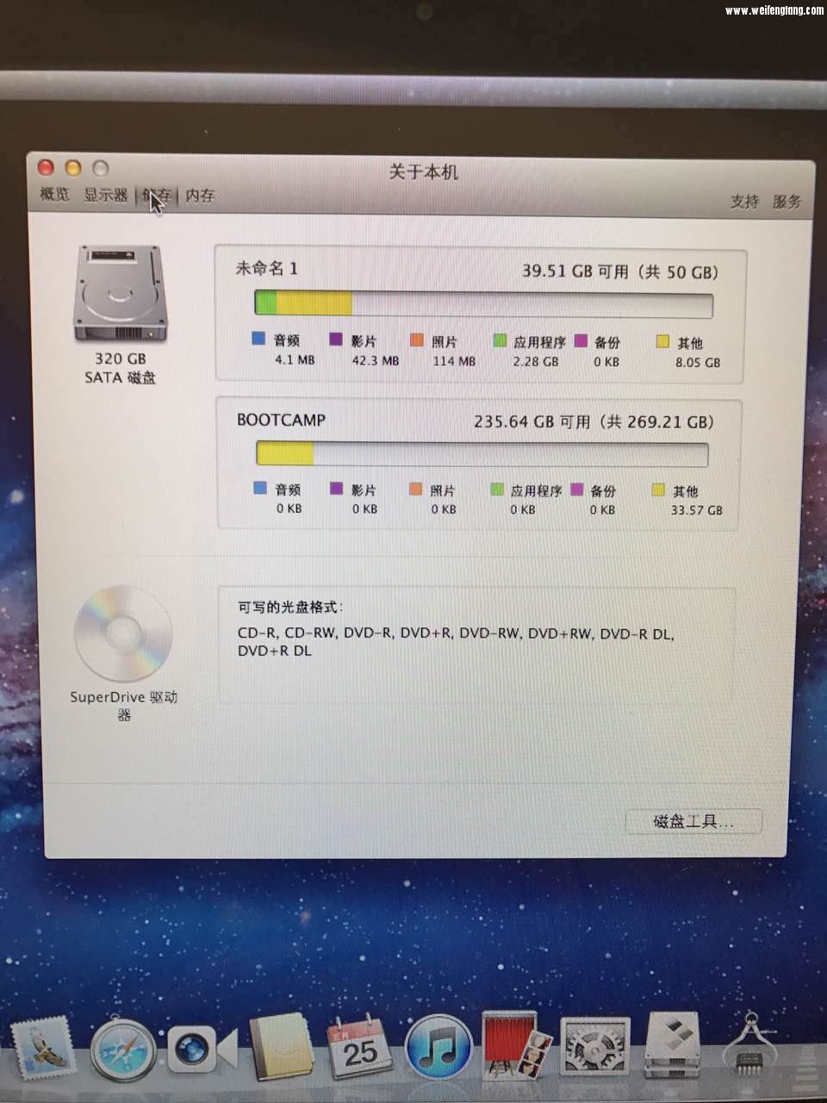This screenshot has height=1103, width=827.
Task: Open the Mail app in the Dock
Action: point(40,1049)
